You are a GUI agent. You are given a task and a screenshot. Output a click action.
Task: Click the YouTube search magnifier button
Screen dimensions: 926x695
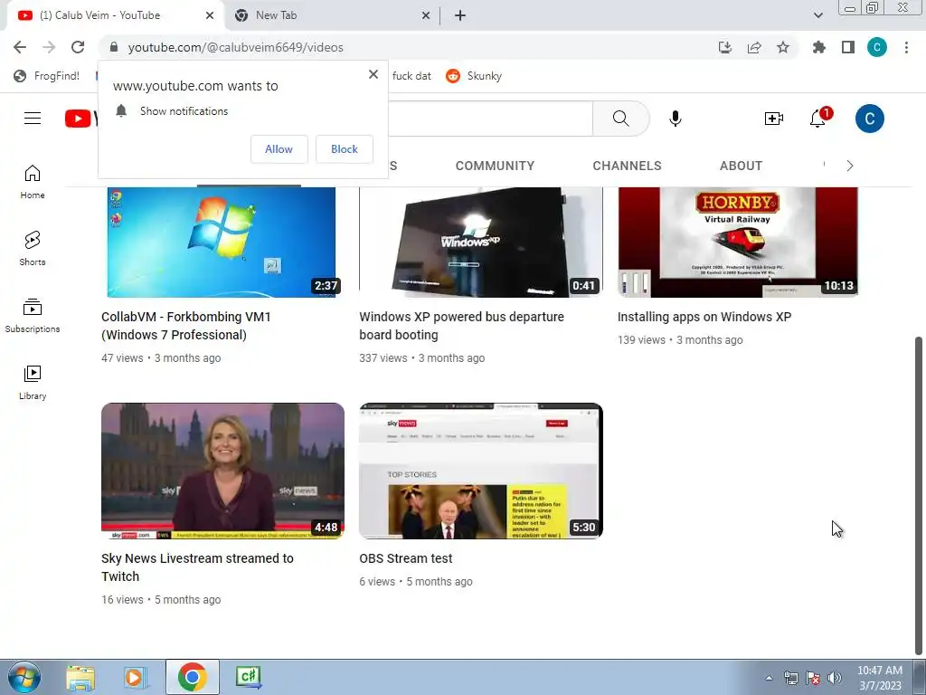(620, 119)
